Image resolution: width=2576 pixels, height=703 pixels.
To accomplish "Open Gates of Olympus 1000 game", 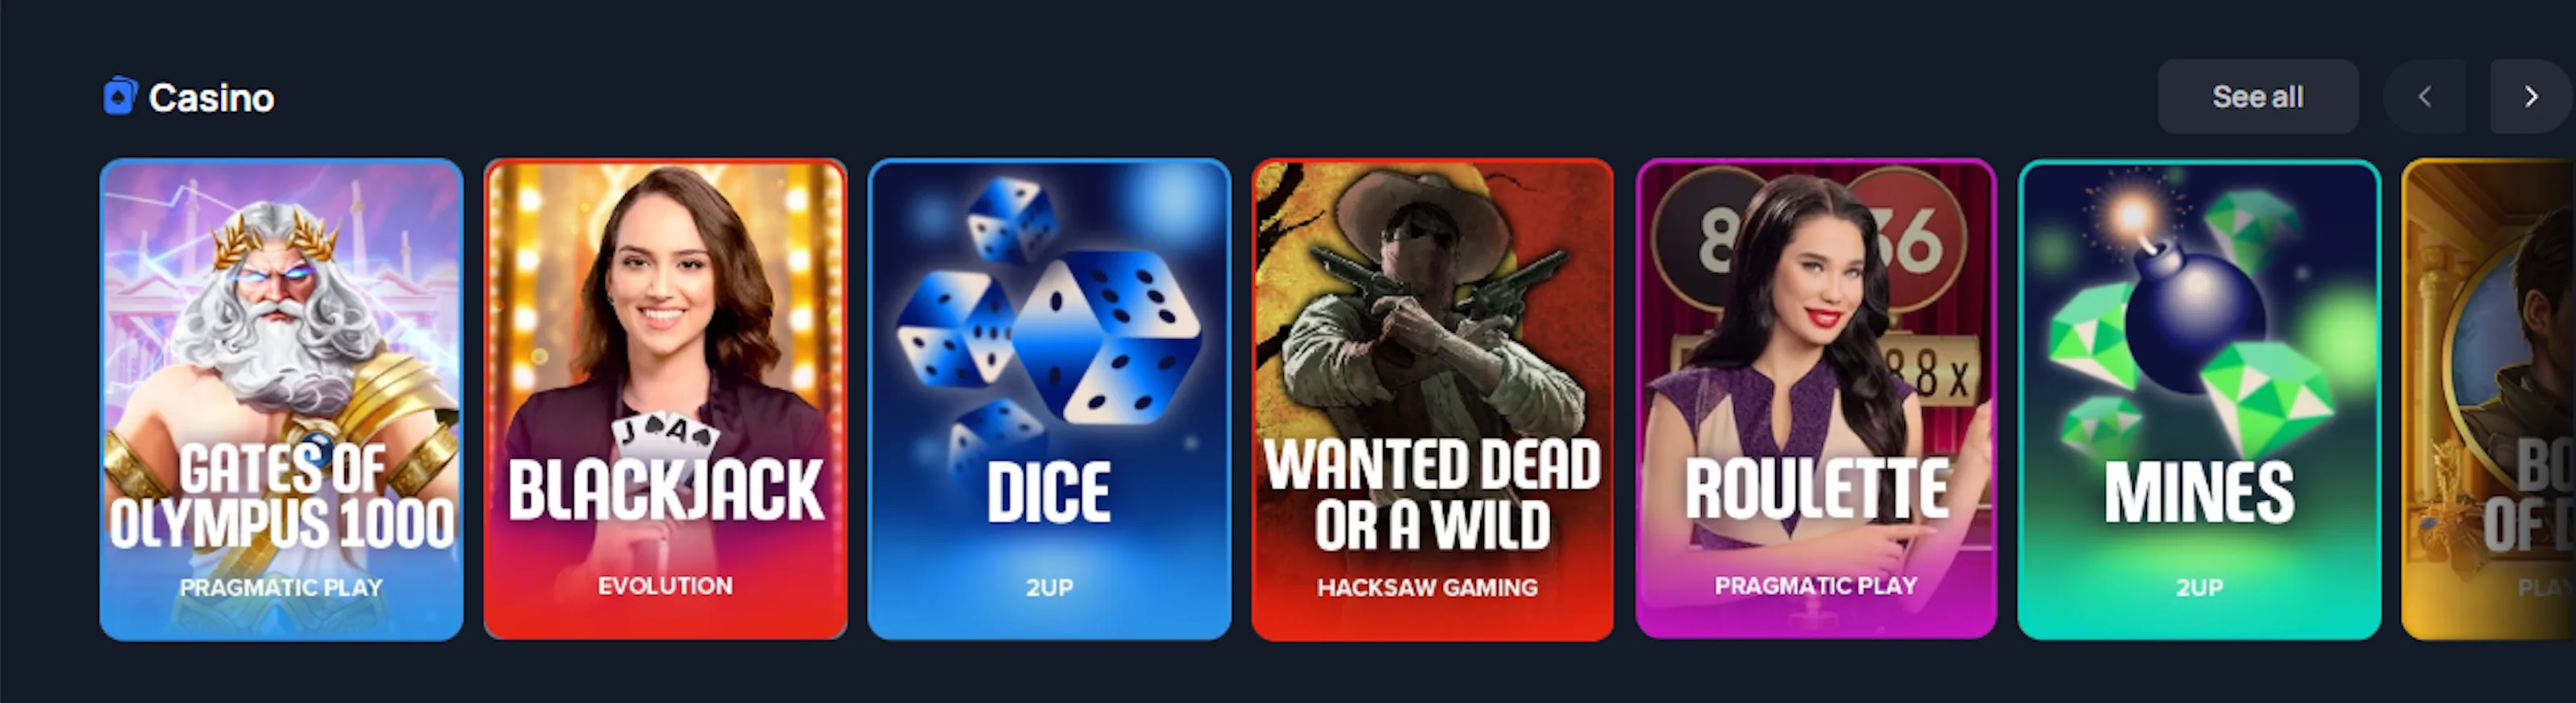I will coord(281,399).
